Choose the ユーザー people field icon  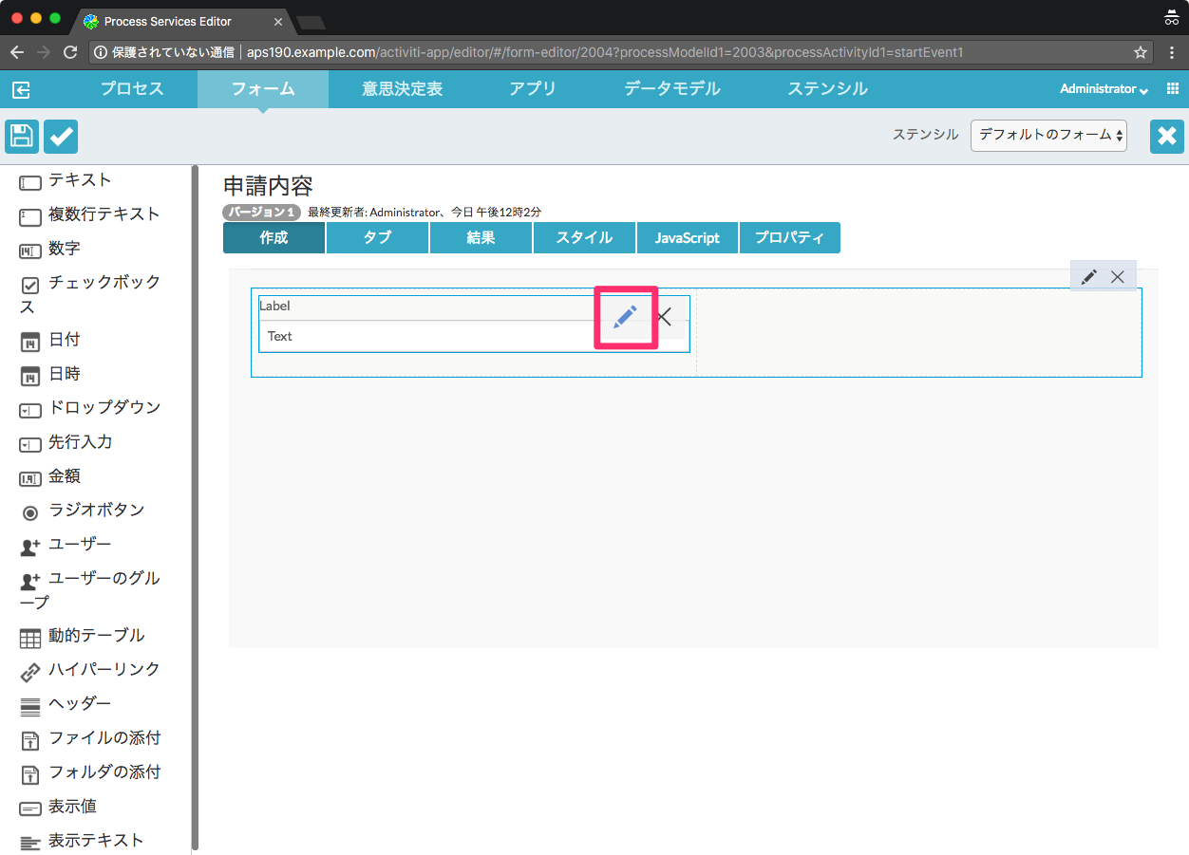[30, 547]
